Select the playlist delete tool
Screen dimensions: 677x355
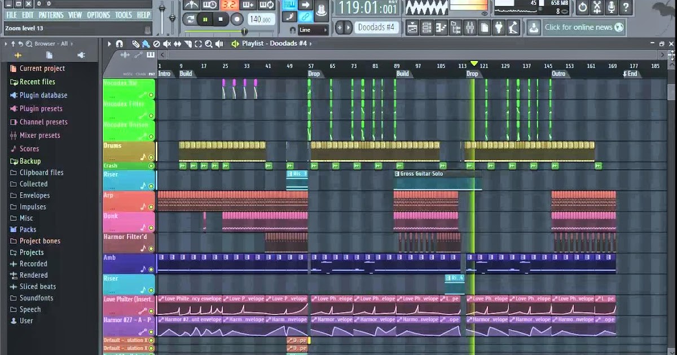click(157, 43)
